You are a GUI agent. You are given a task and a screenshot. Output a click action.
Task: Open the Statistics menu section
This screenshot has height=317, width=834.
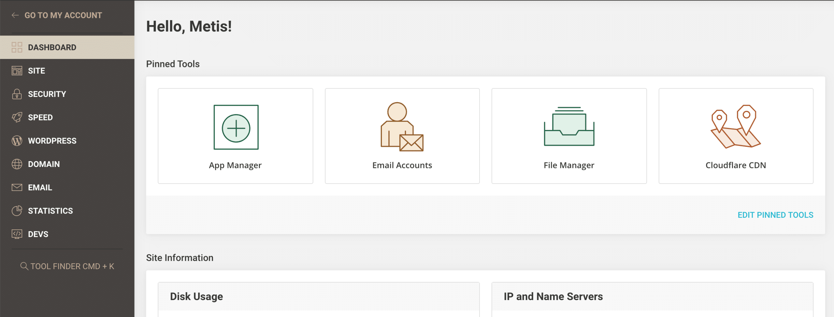pos(67,211)
